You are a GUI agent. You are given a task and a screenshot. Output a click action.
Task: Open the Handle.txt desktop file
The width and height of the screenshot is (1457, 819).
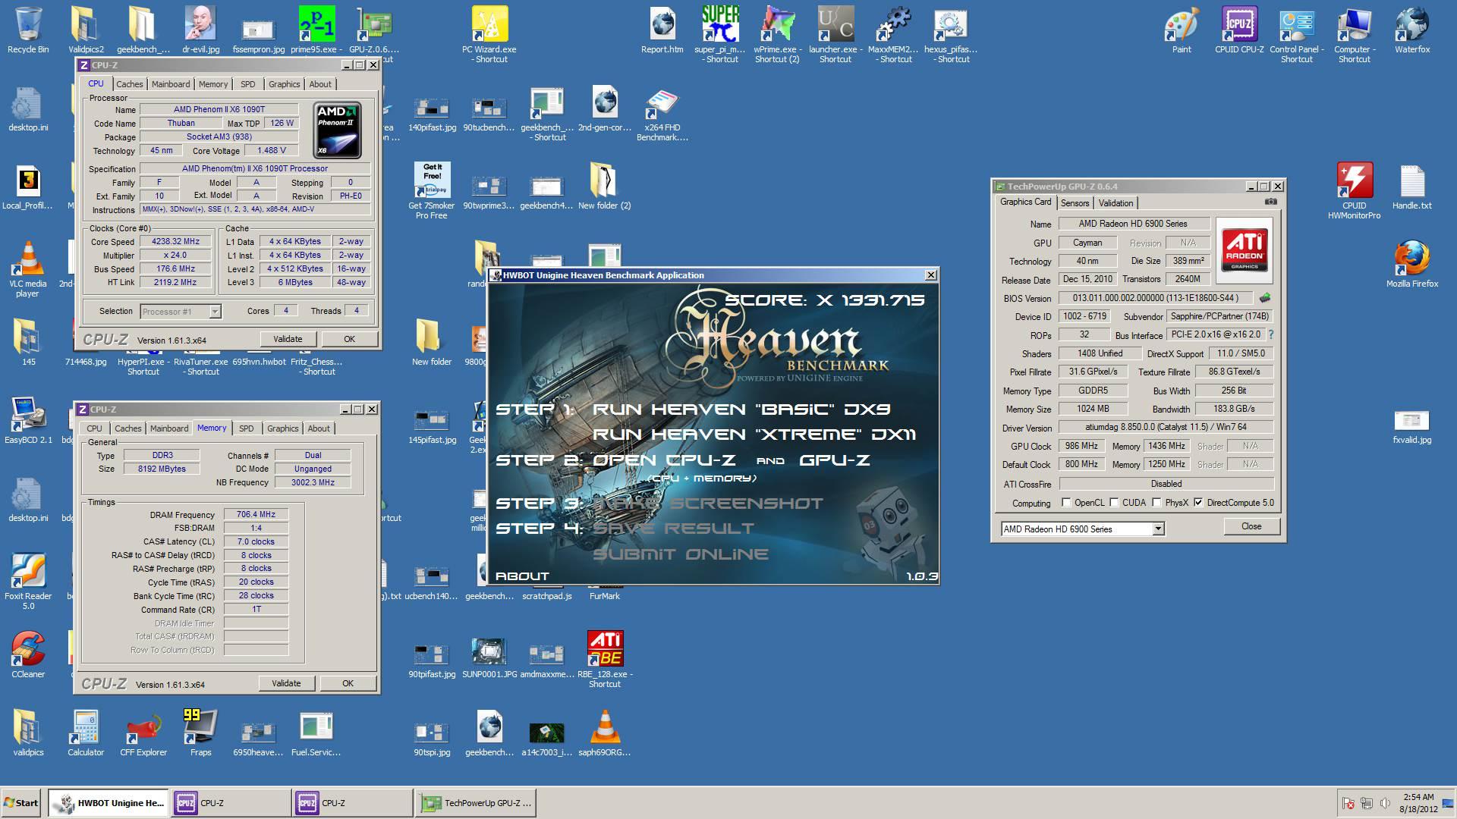[x=1411, y=187]
